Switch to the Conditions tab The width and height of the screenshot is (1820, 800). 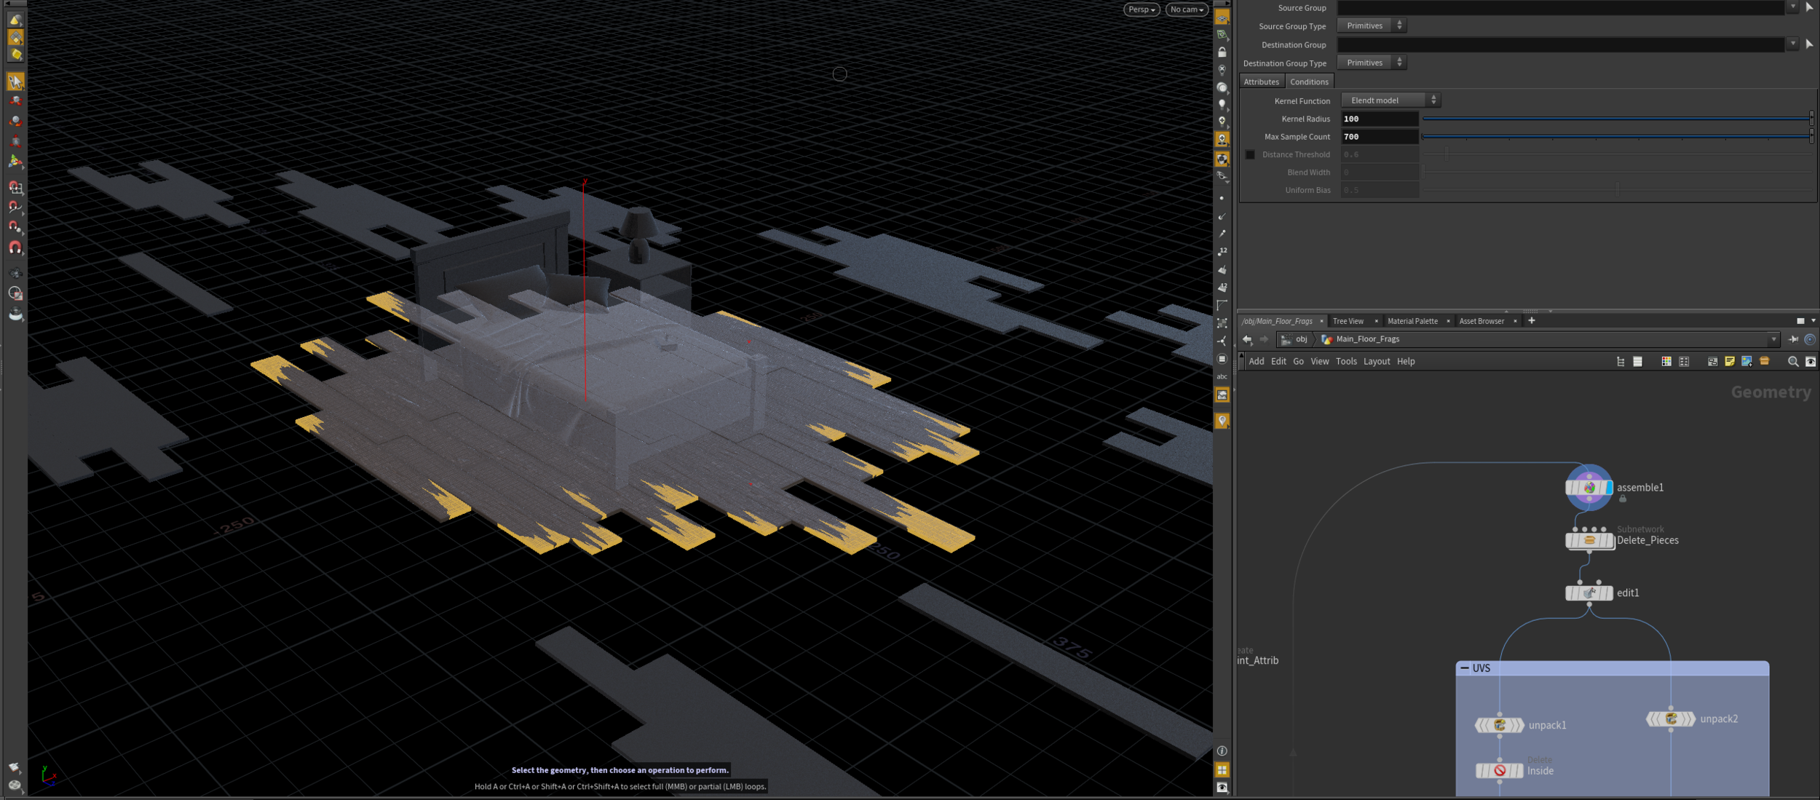[x=1309, y=82]
